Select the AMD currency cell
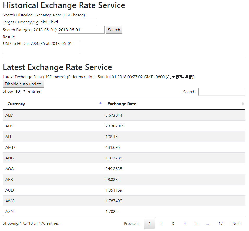 coord(53,147)
